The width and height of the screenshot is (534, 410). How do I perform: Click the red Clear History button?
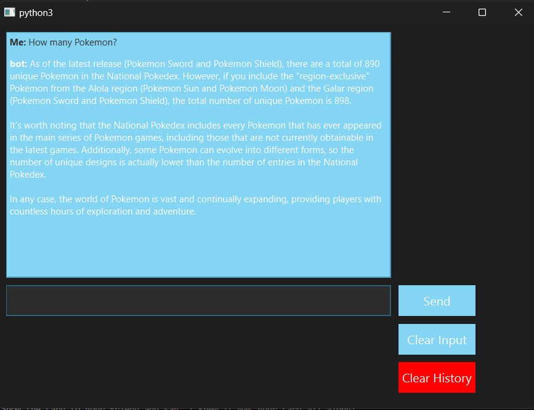click(x=437, y=377)
